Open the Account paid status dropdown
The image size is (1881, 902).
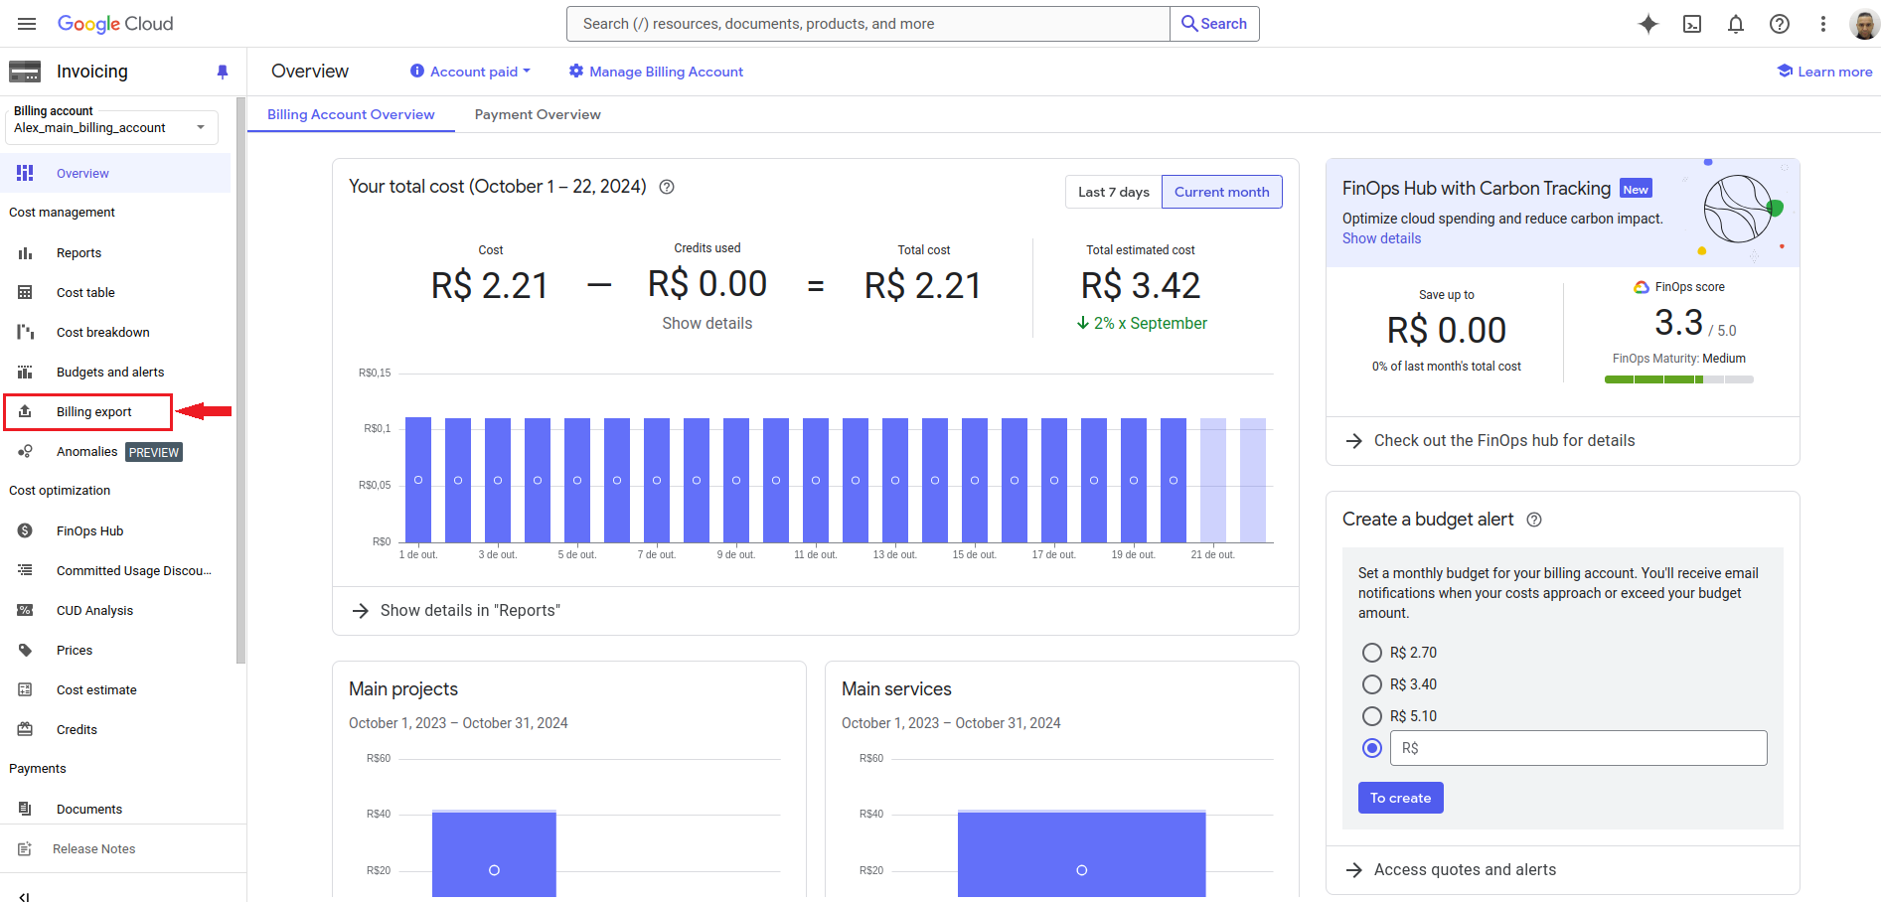coord(471,72)
